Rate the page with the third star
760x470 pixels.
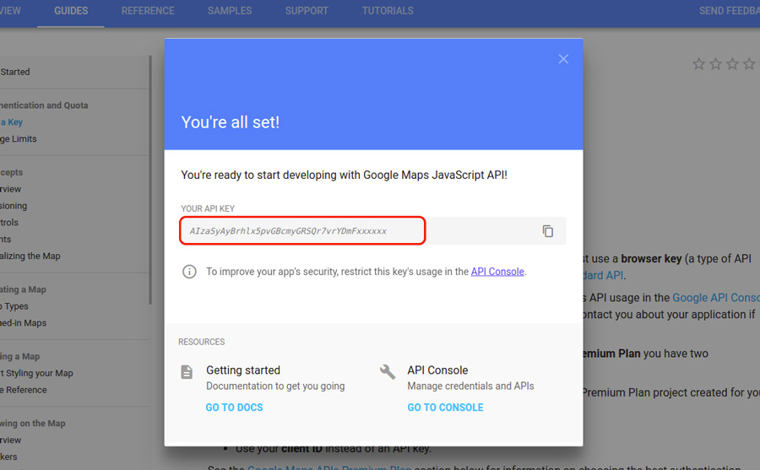[732, 63]
